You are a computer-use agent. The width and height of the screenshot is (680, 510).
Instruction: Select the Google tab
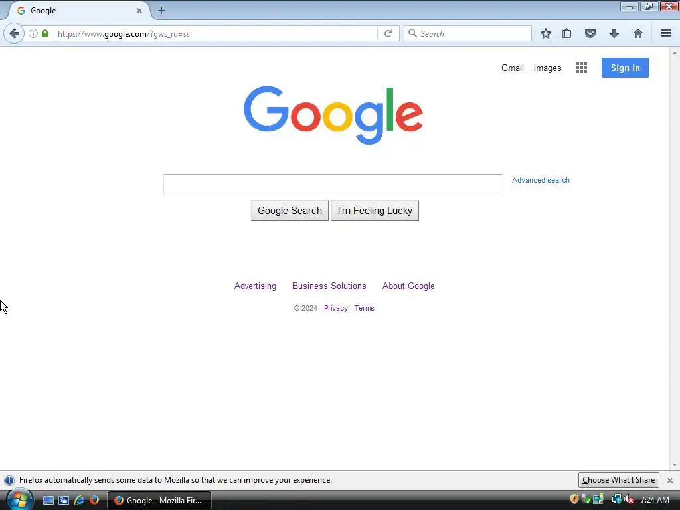coord(78,11)
